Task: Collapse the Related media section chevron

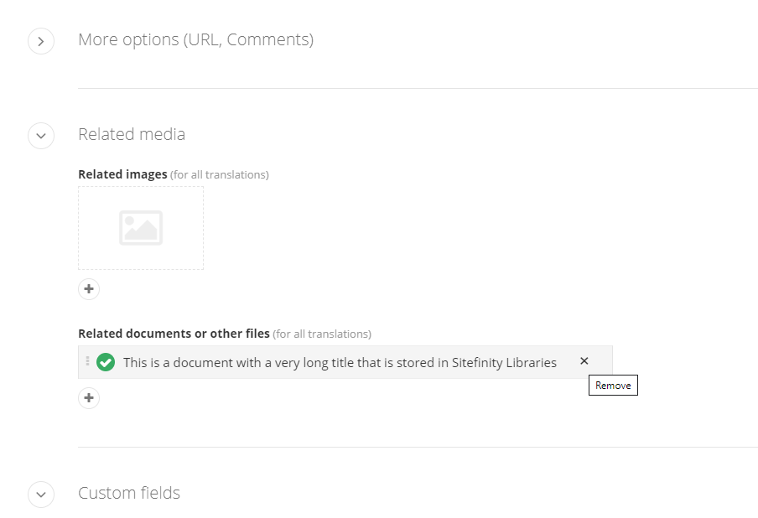Action: pos(41,136)
